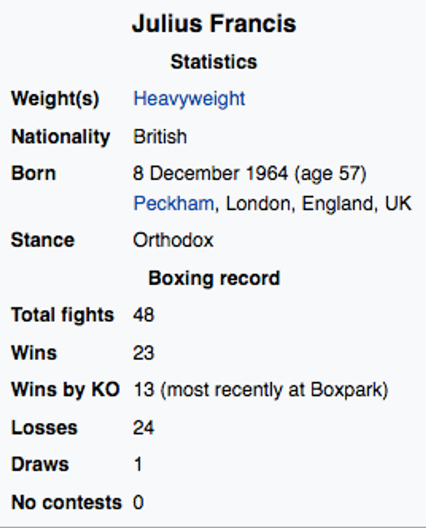Click the Total fights label
This screenshot has height=528, width=426.
pos(62,315)
